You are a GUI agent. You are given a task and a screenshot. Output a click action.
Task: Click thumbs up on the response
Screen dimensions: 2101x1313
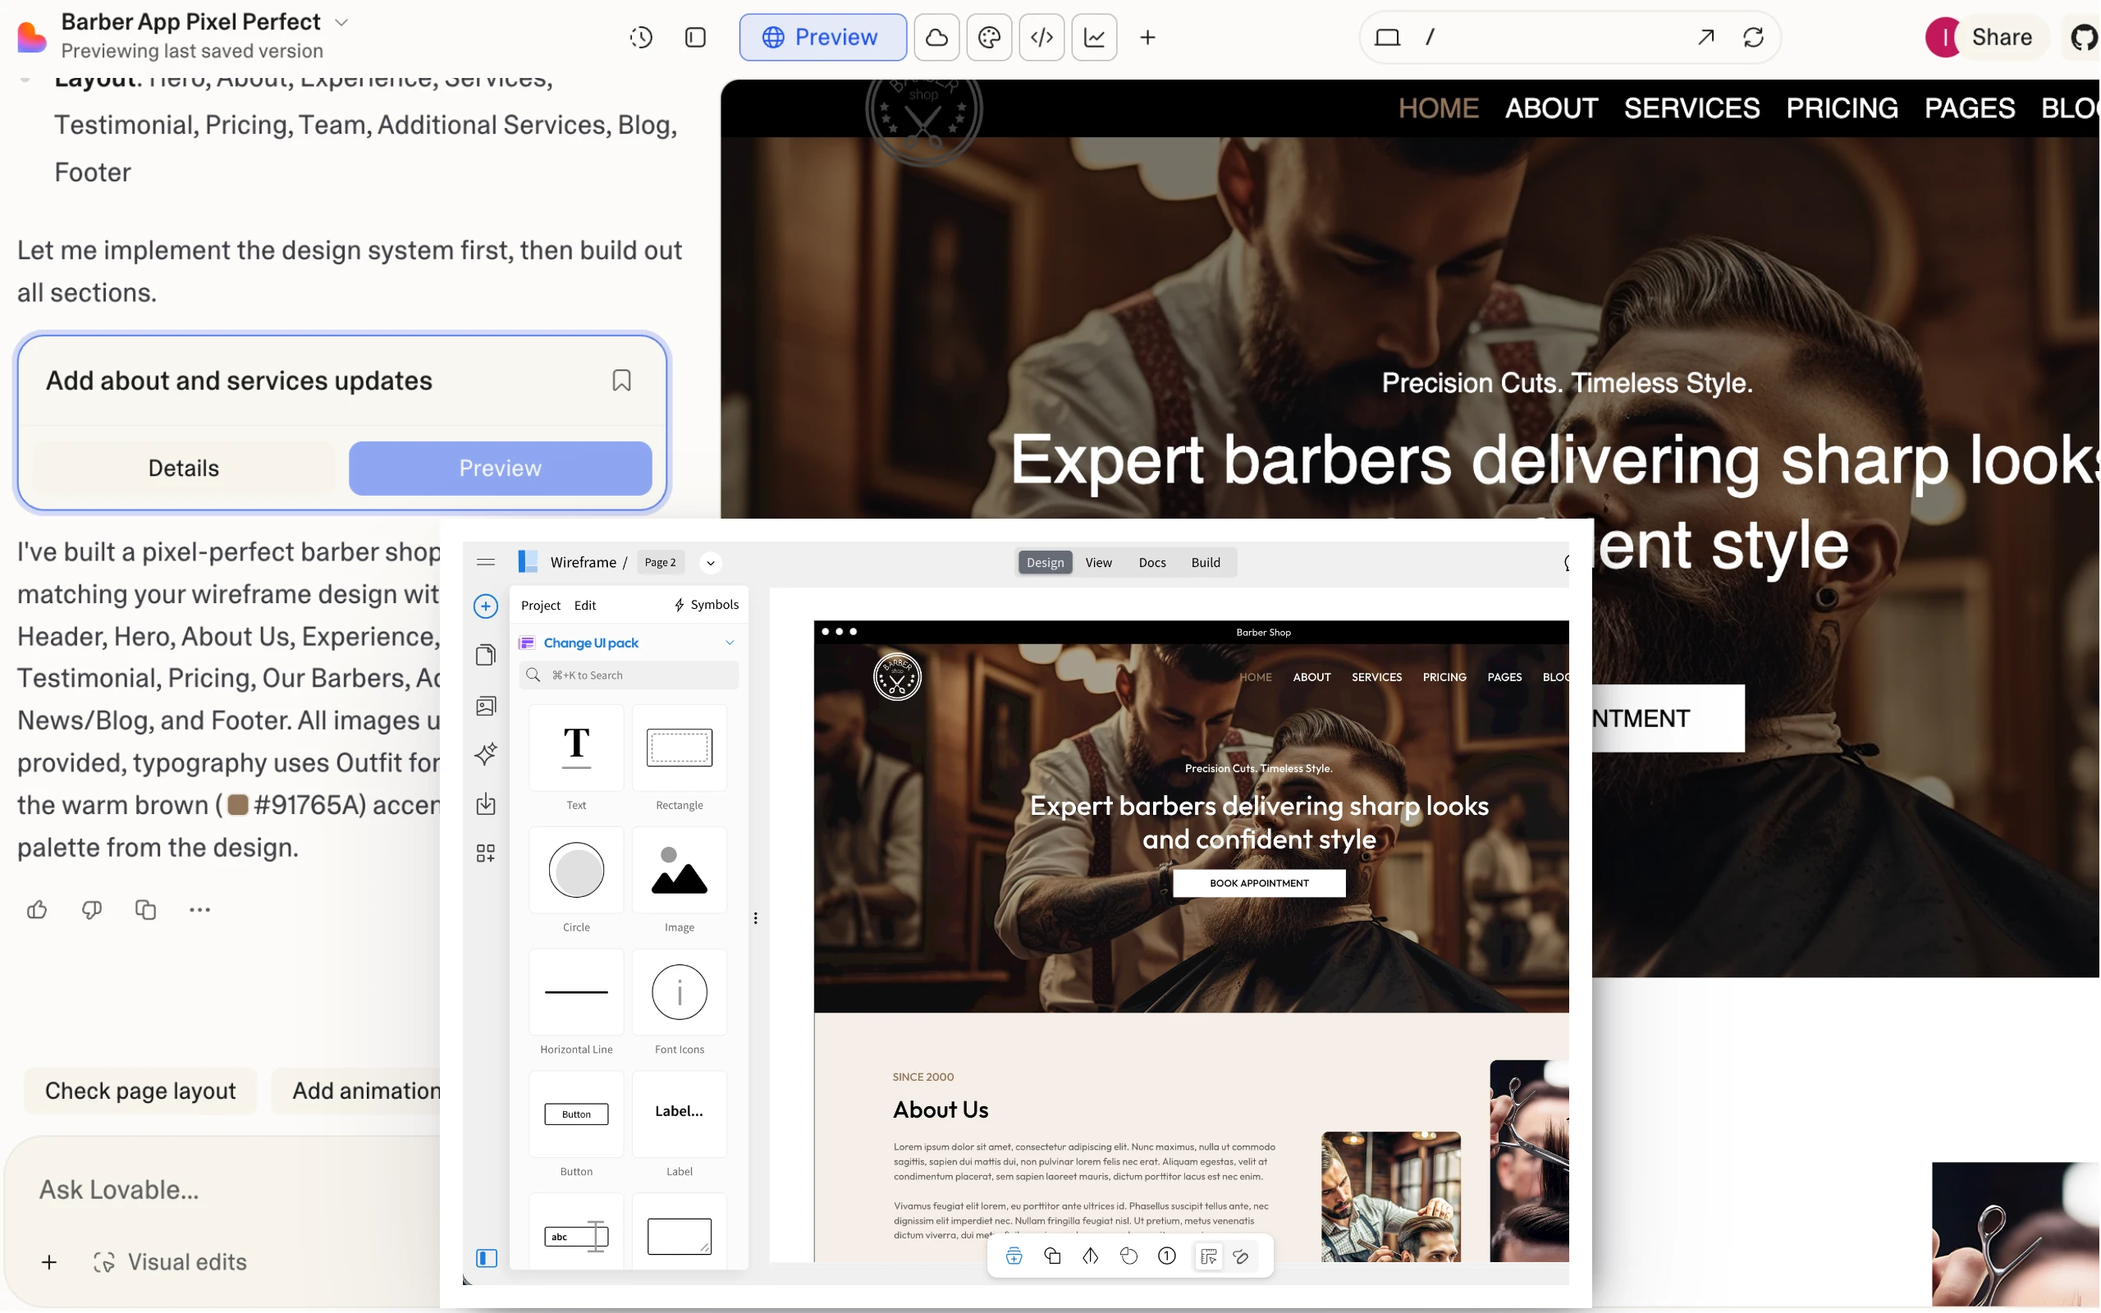pyautogui.click(x=37, y=909)
